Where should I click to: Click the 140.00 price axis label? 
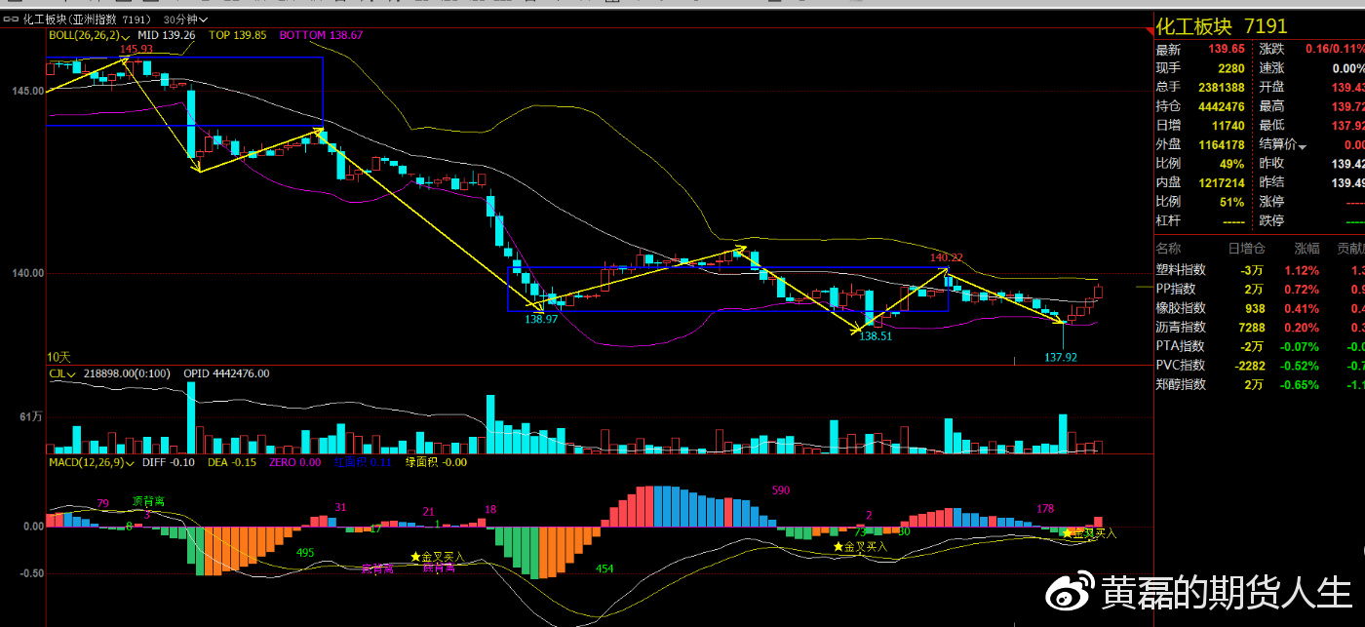(28, 273)
